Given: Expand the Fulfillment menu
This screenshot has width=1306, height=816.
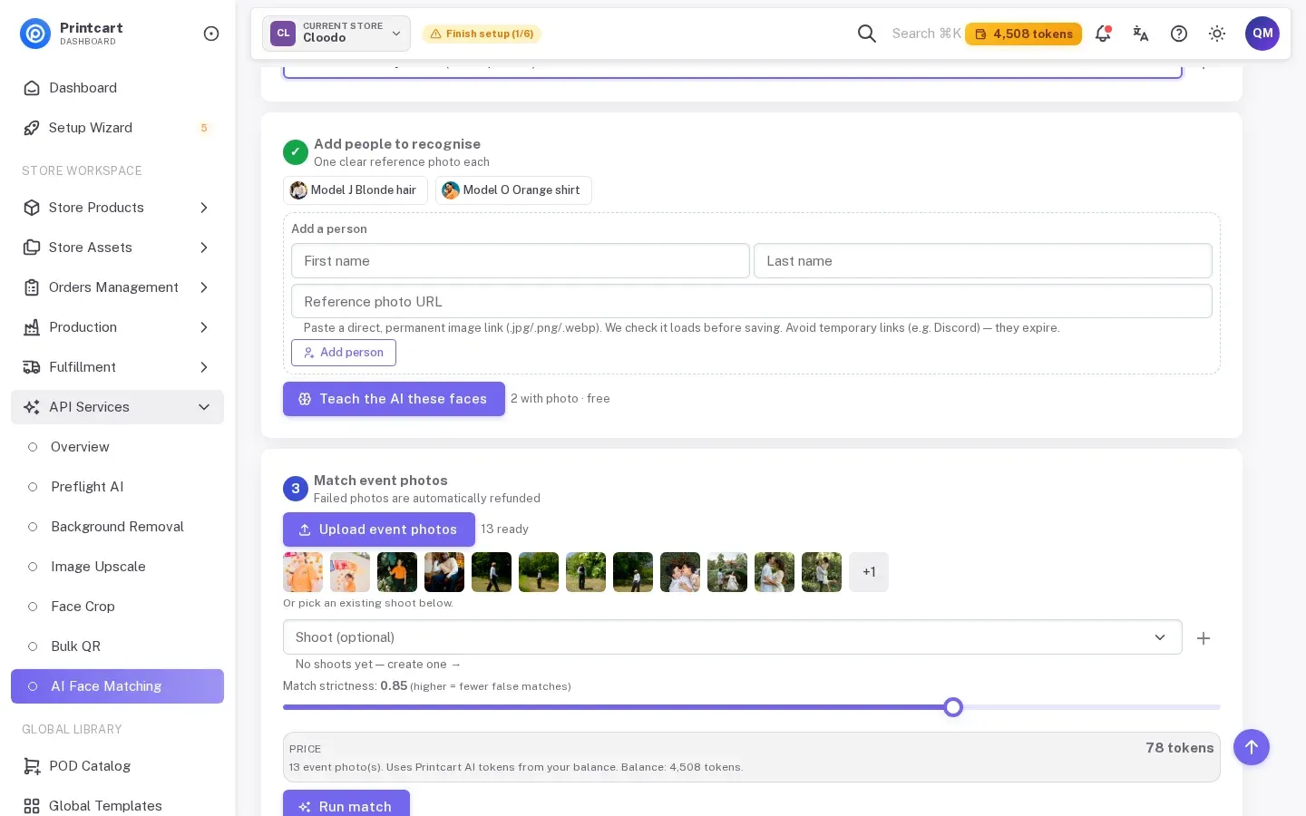Looking at the screenshot, I should tap(118, 367).
